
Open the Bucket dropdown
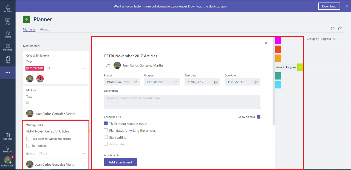point(122,82)
